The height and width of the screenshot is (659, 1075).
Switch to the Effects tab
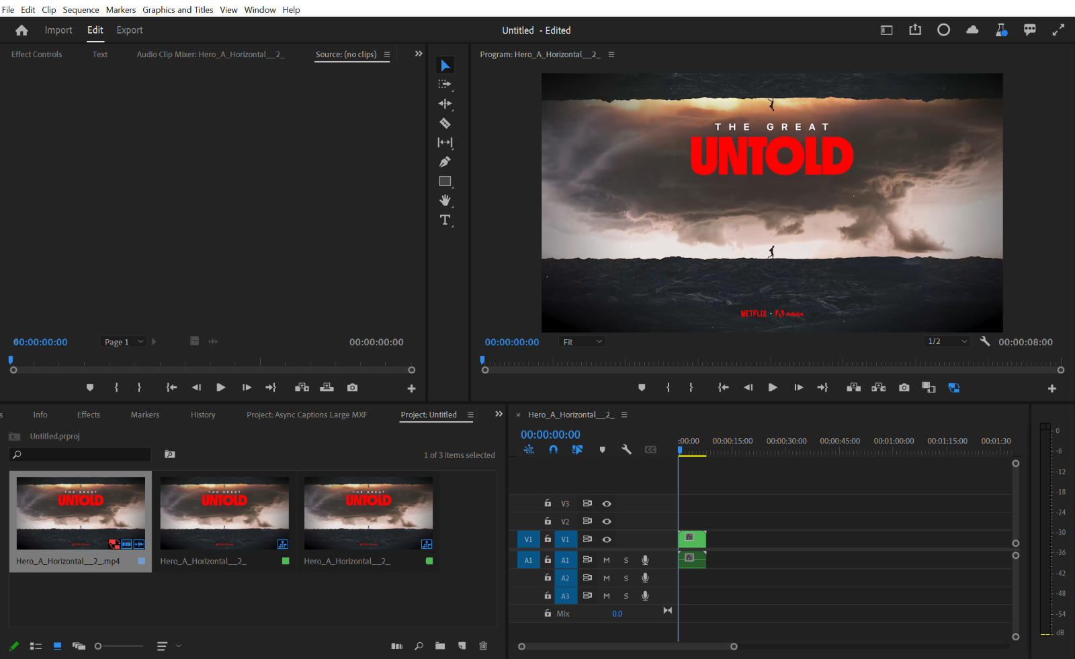click(x=88, y=414)
